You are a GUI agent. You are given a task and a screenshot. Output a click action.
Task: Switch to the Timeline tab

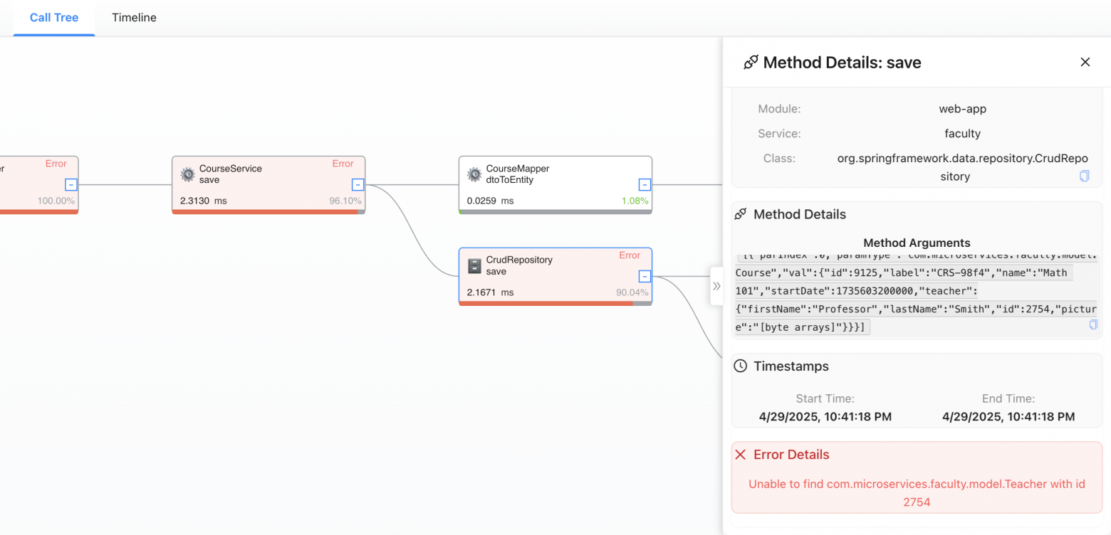point(134,18)
